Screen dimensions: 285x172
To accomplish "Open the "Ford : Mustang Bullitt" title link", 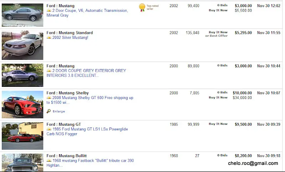I will (66, 156).
